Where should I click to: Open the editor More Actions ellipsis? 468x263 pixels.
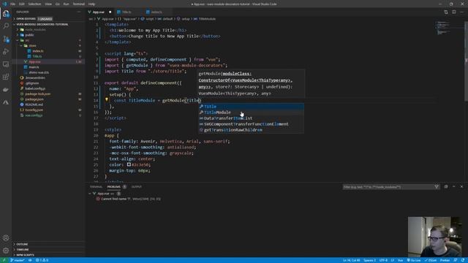pos(461,12)
